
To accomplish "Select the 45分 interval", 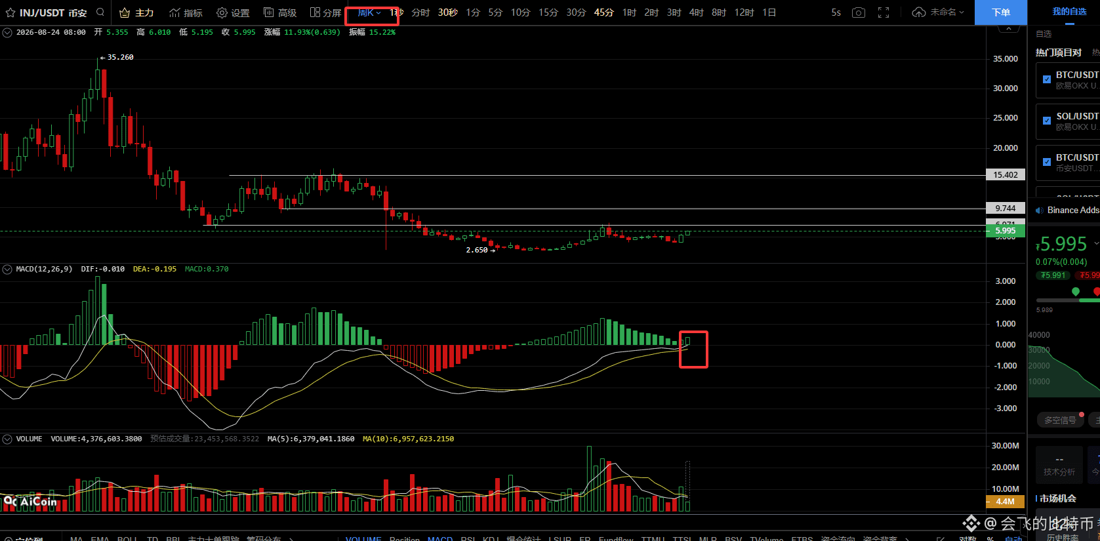I will click(x=603, y=12).
